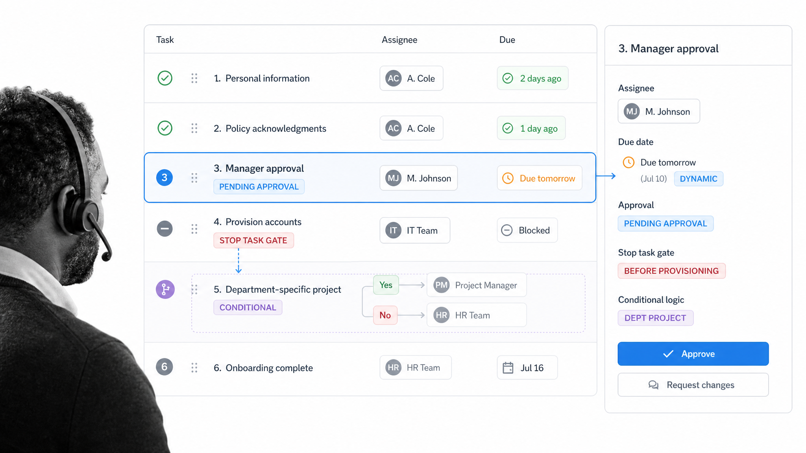Select the '6. Onboarding complete' task title
Screen dimensions: 806x453
[263, 368]
